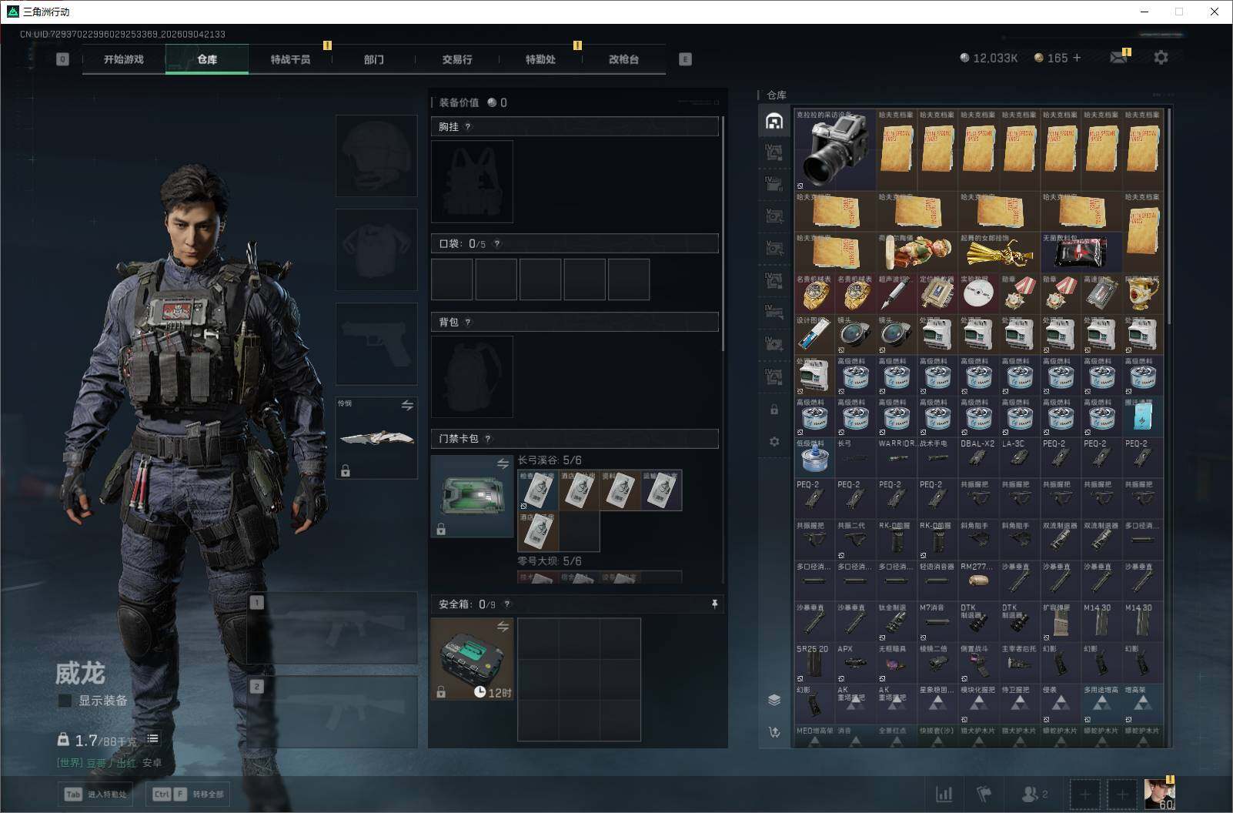This screenshot has width=1233, height=813.
Task: Click the swap arrows on the keycard case
Action: (x=503, y=463)
